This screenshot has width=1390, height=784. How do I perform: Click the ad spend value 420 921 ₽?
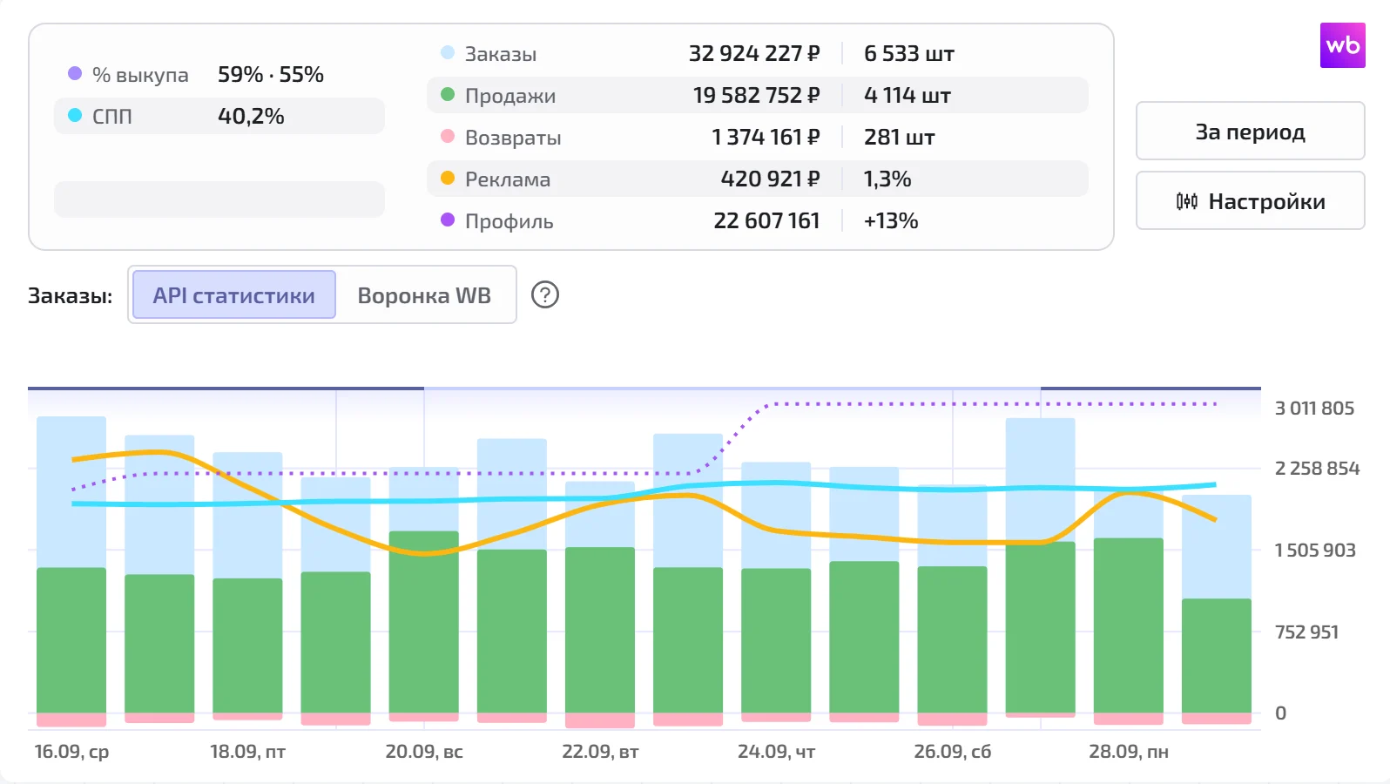point(770,179)
